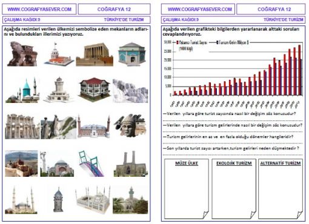309x224 pixels.
Task: Click the Trojan Horse image
Action: coord(22,54)
